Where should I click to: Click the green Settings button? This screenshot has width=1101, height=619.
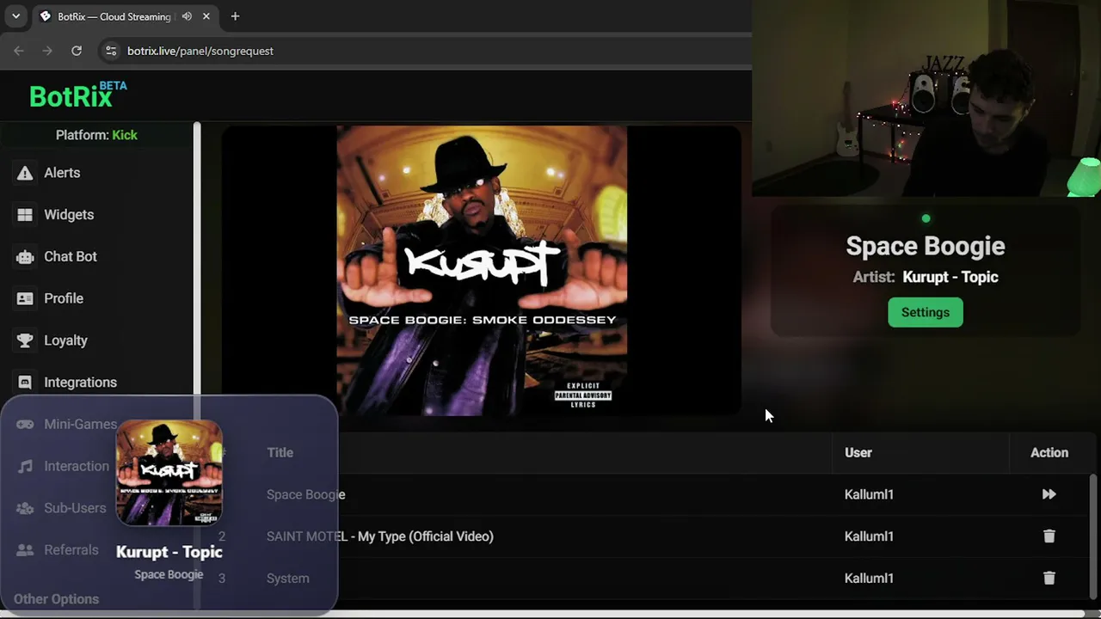point(926,312)
